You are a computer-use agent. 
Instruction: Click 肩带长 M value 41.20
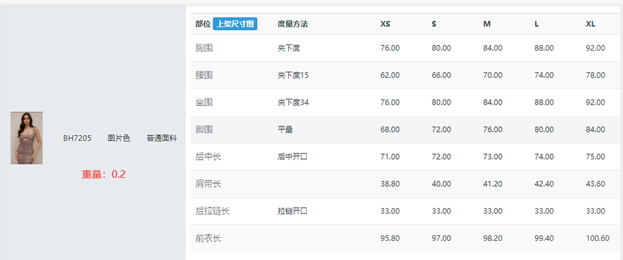point(493,184)
